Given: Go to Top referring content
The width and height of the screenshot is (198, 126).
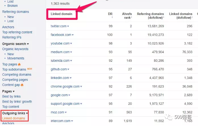Looking at the screenshot, I should click(x=17, y=32).
